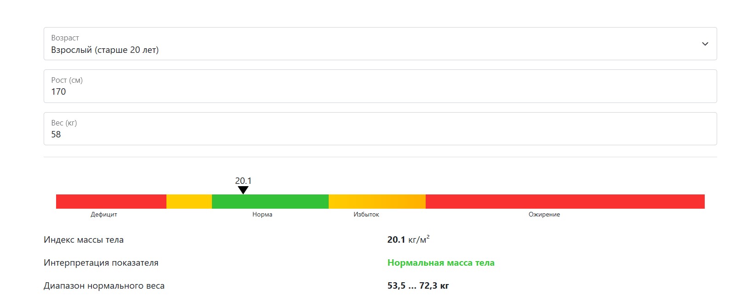Image resolution: width=736 pixels, height=302 pixels.
Task: Click the green Норма segment of the scale
Action: [270, 201]
